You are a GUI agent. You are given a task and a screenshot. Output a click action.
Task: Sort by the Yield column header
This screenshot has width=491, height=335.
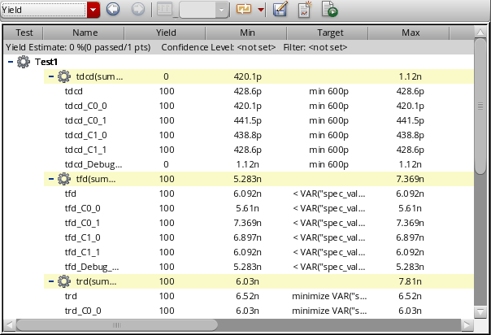tap(166, 33)
